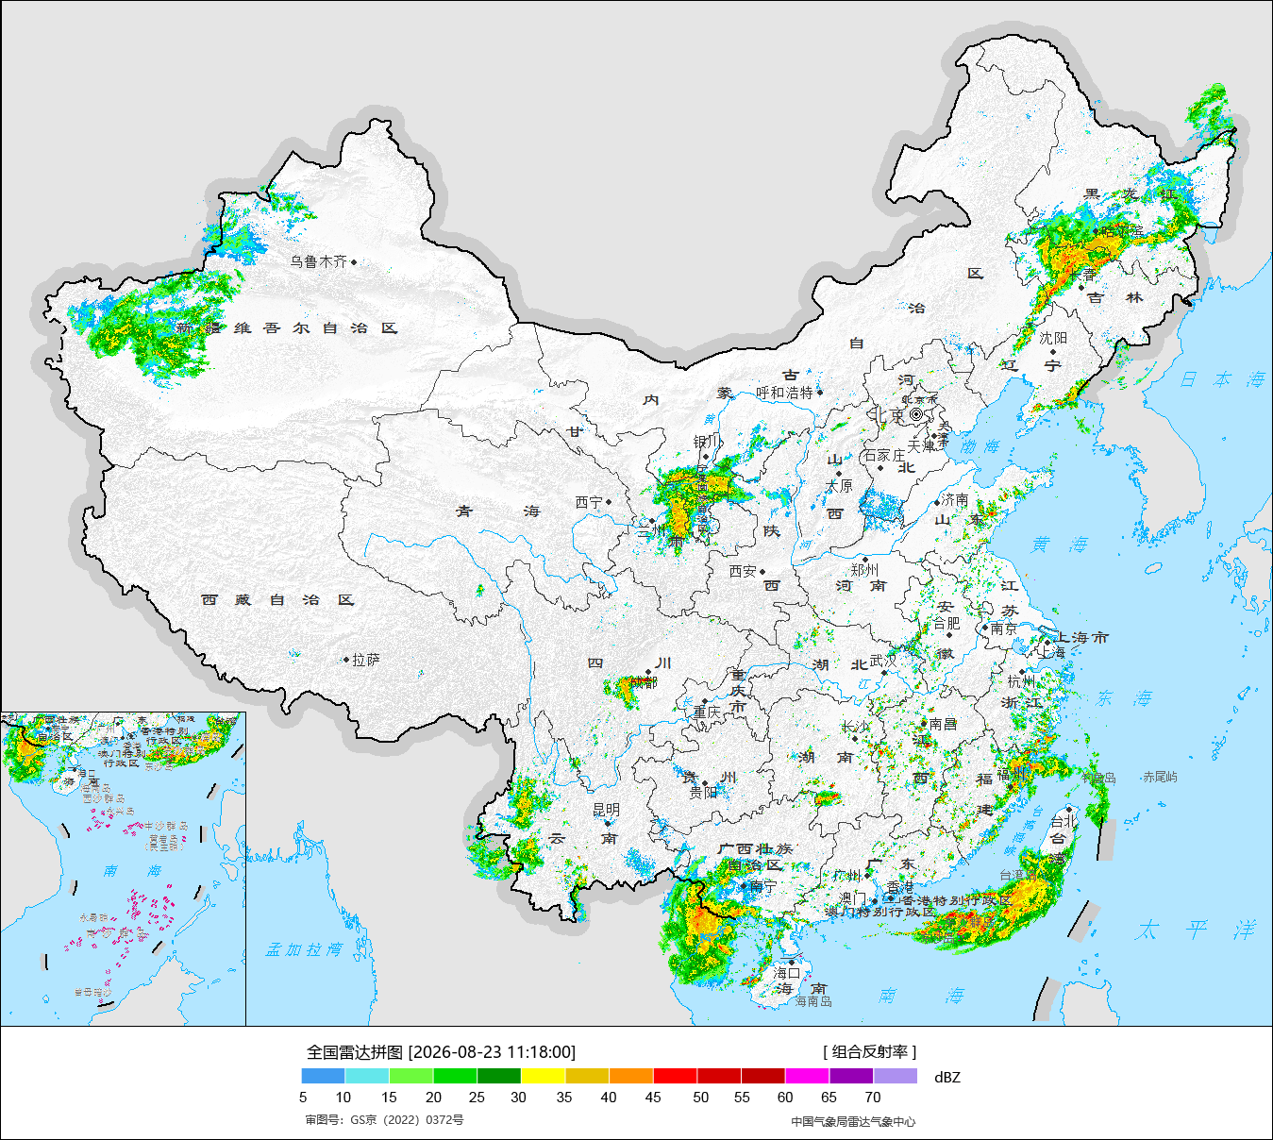Screen dimensions: 1273x1140
Task: Click the Hohhot city marker
Action: tap(819, 392)
